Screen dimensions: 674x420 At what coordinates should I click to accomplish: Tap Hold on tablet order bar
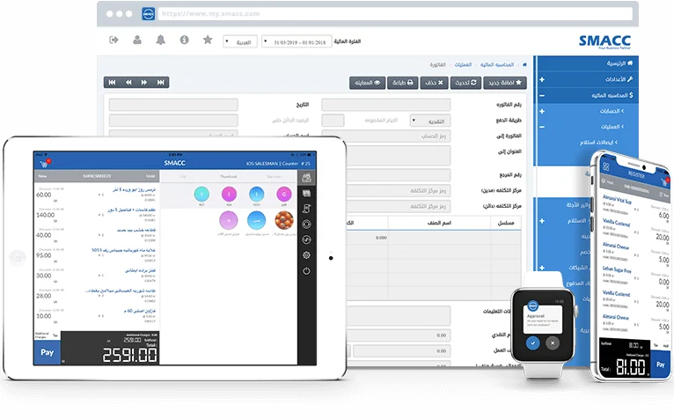tap(150, 176)
